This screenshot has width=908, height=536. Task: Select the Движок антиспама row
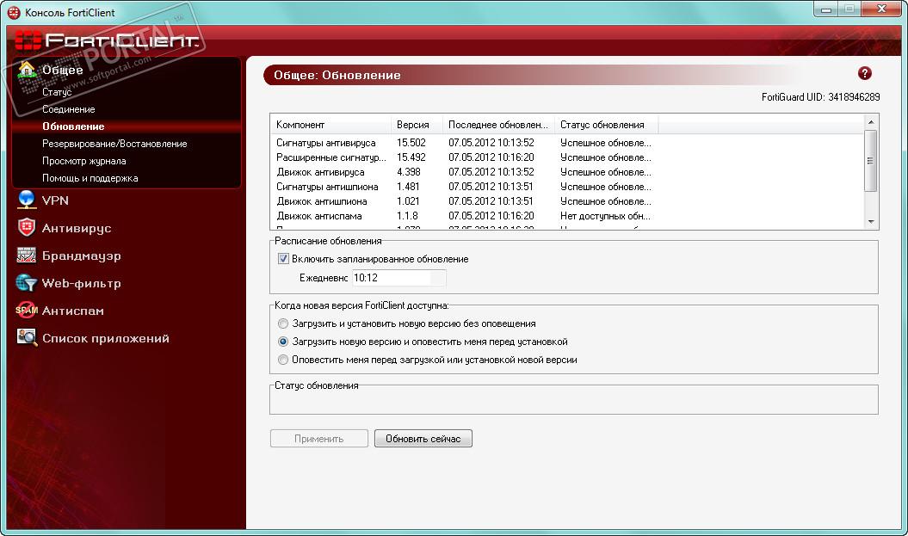coord(463,216)
